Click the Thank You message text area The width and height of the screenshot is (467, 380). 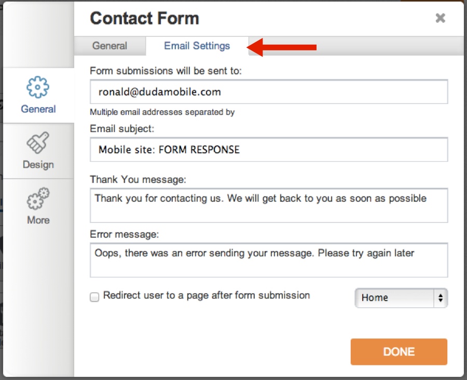coord(269,205)
